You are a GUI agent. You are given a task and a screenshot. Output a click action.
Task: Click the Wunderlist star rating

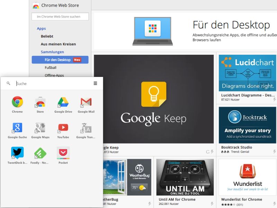(228, 205)
